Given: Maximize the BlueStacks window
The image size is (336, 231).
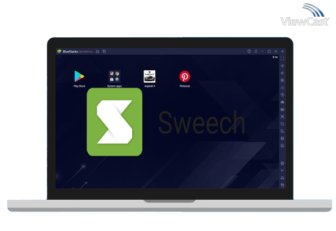Looking at the screenshot, I should [269, 51].
